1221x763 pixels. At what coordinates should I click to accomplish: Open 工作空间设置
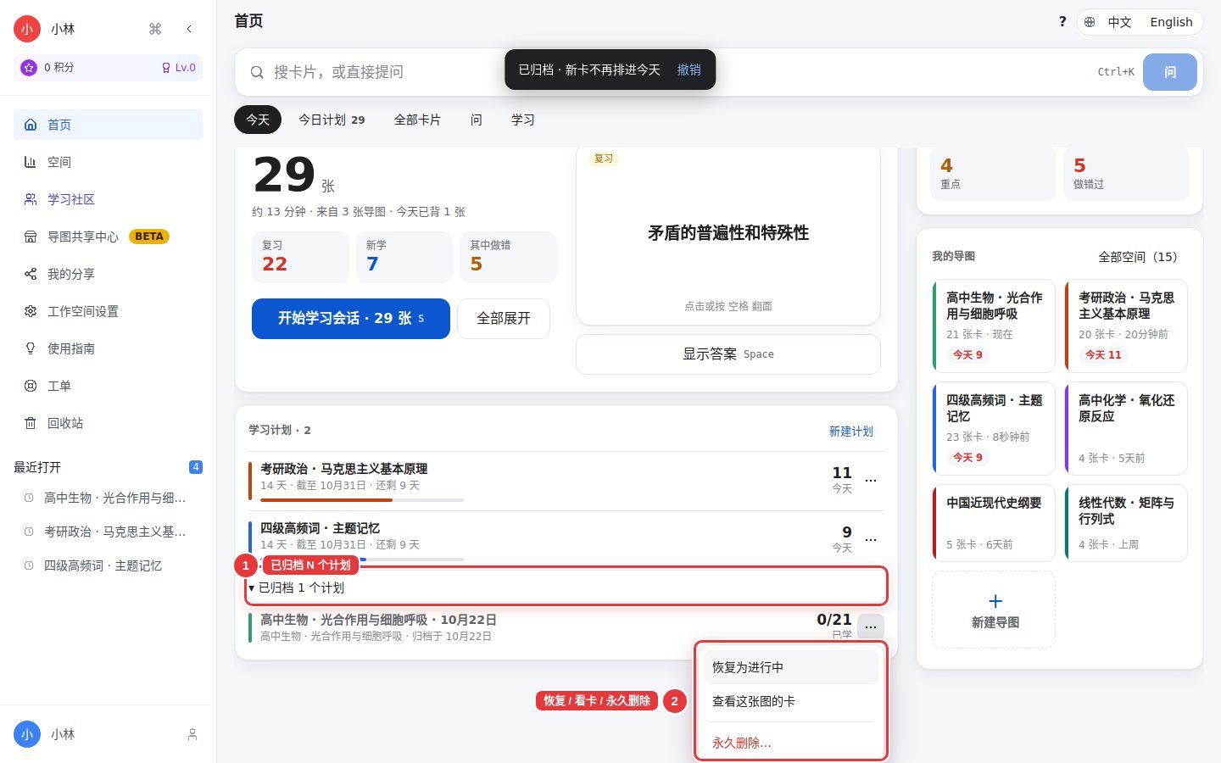pyautogui.click(x=108, y=311)
